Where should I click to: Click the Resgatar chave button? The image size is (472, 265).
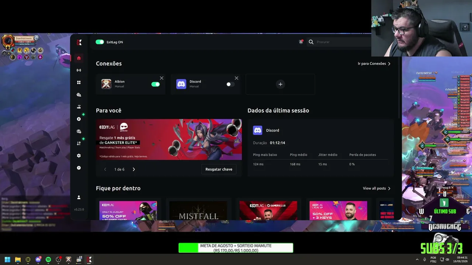click(219, 169)
